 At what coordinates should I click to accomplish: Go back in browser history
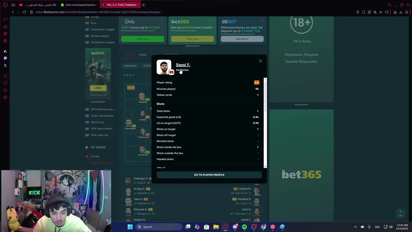(13, 12)
